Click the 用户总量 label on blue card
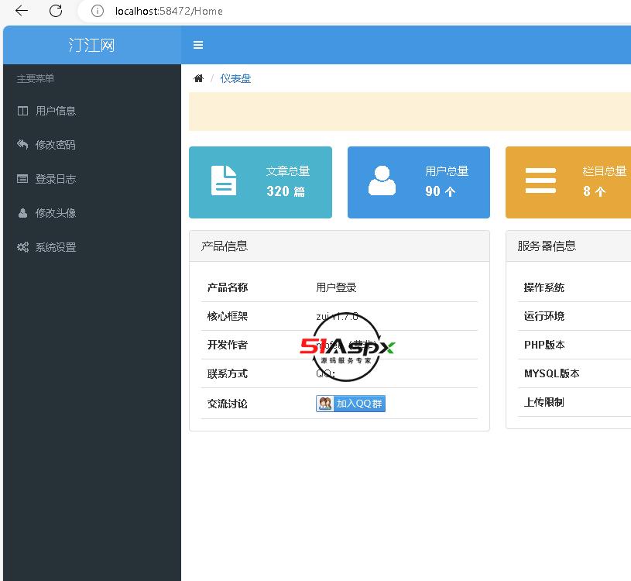This screenshot has height=581, width=631. tap(447, 171)
